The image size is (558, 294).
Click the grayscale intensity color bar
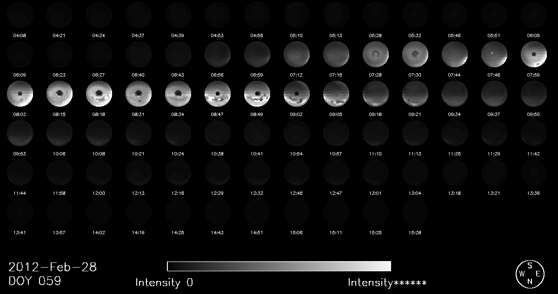279,266
